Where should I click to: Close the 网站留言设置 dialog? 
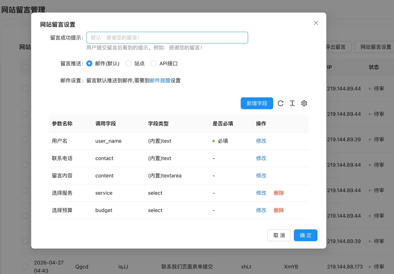point(316,23)
